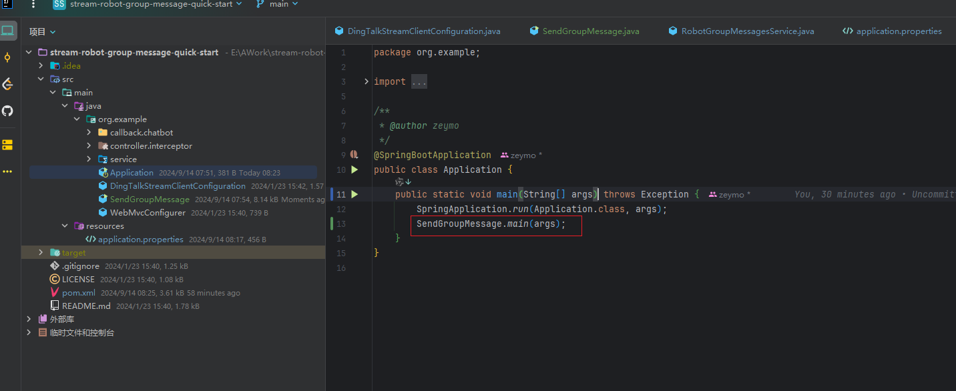Select DingTalkStreamClientConfiguration in project tree
This screenshot has height=391, width=956.
[178, 186]
